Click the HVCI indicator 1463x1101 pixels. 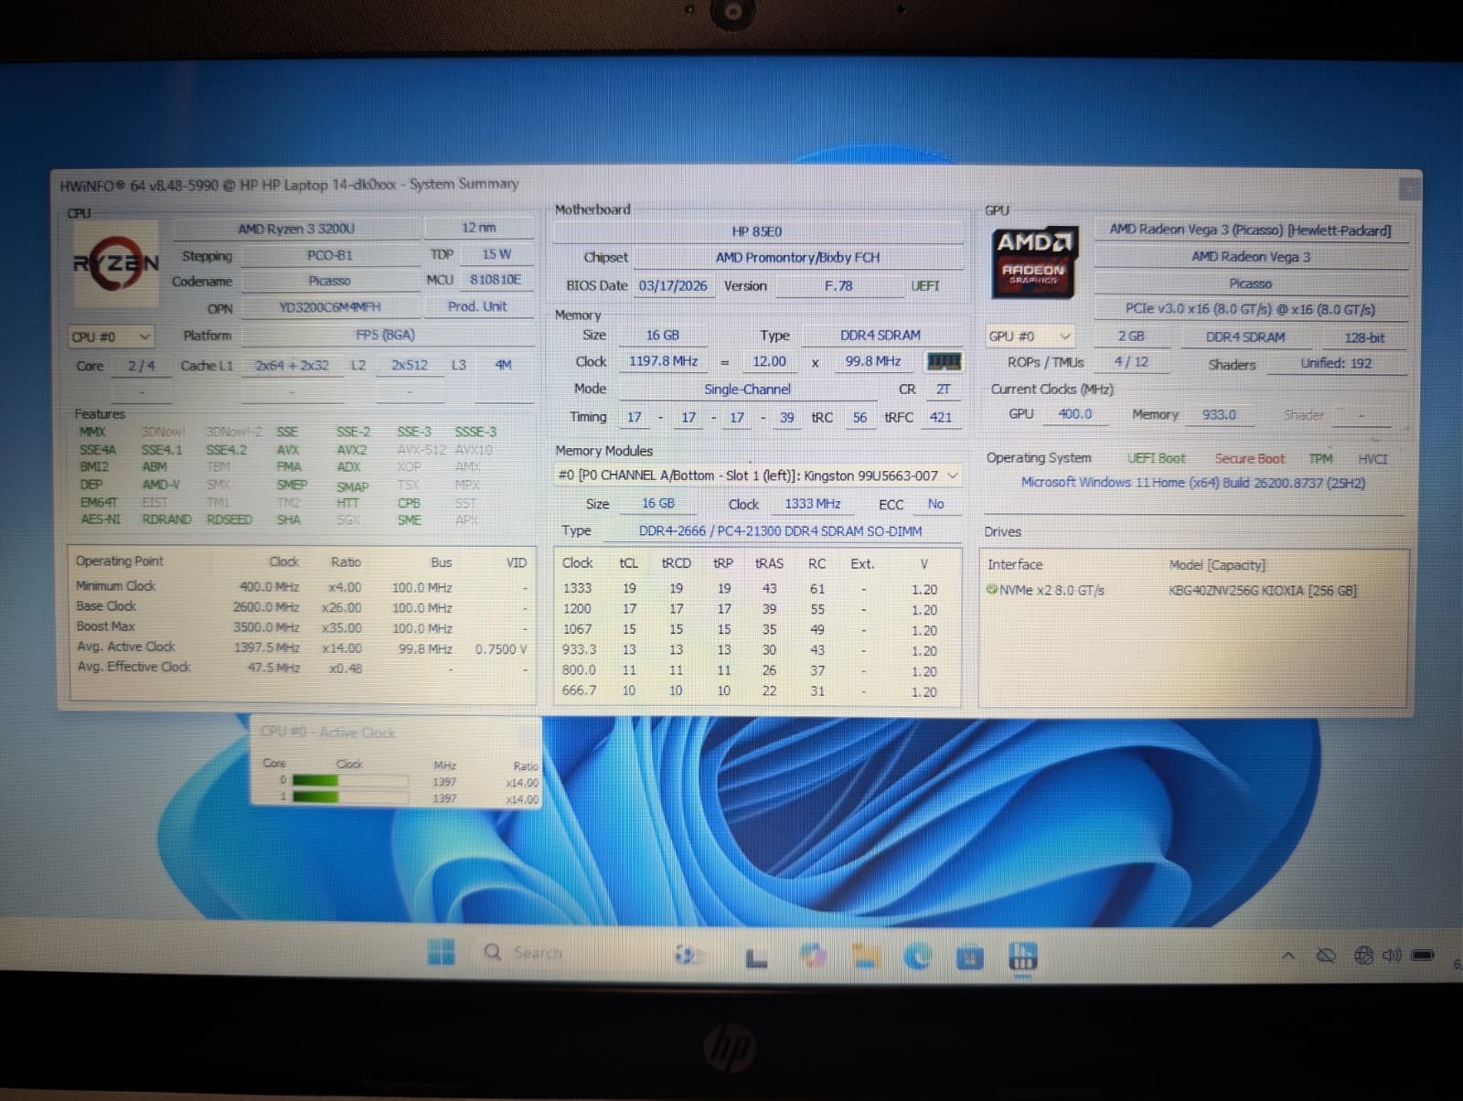[x=1372, y=459]
